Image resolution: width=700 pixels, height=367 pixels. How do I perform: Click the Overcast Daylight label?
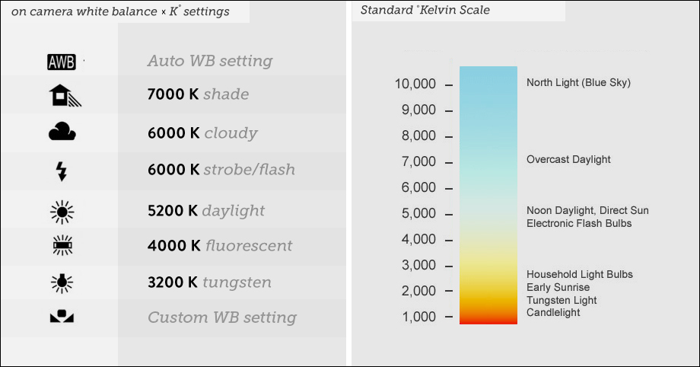coord(568,160)
